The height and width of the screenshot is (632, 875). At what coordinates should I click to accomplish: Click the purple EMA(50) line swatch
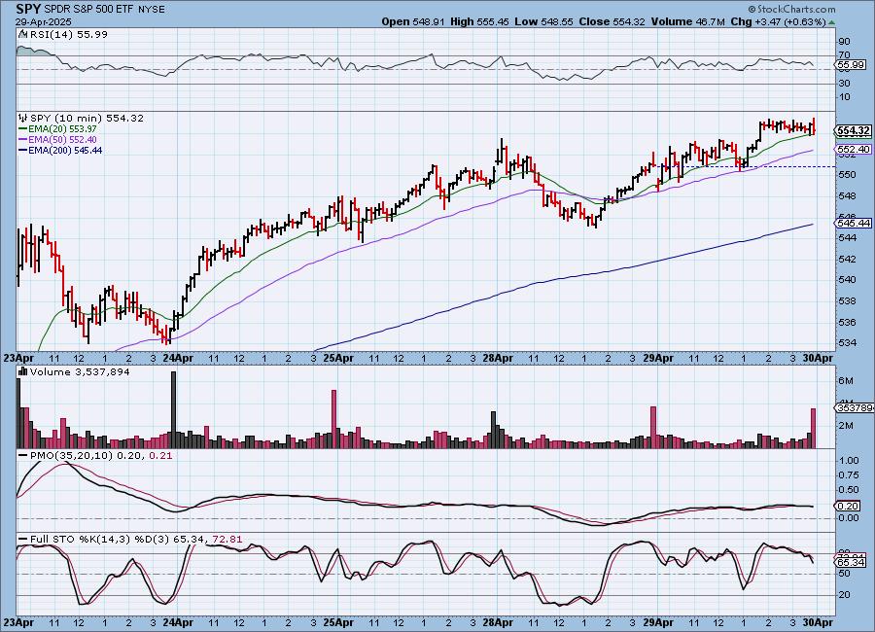tap(23, 140)
